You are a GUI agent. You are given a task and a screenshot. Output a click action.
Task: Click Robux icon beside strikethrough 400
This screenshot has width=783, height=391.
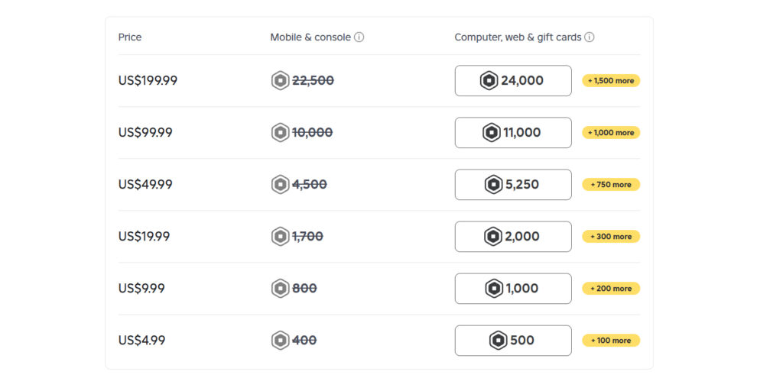click(x=281, y=340)
